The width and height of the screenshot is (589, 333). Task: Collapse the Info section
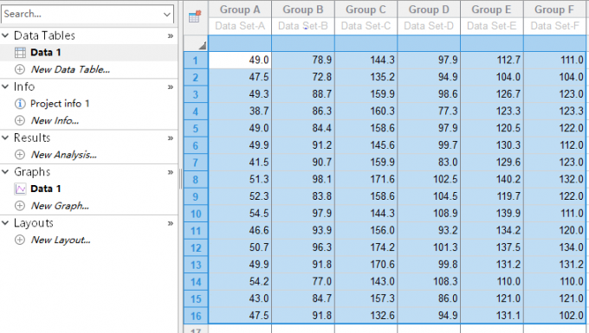[5, 86]
